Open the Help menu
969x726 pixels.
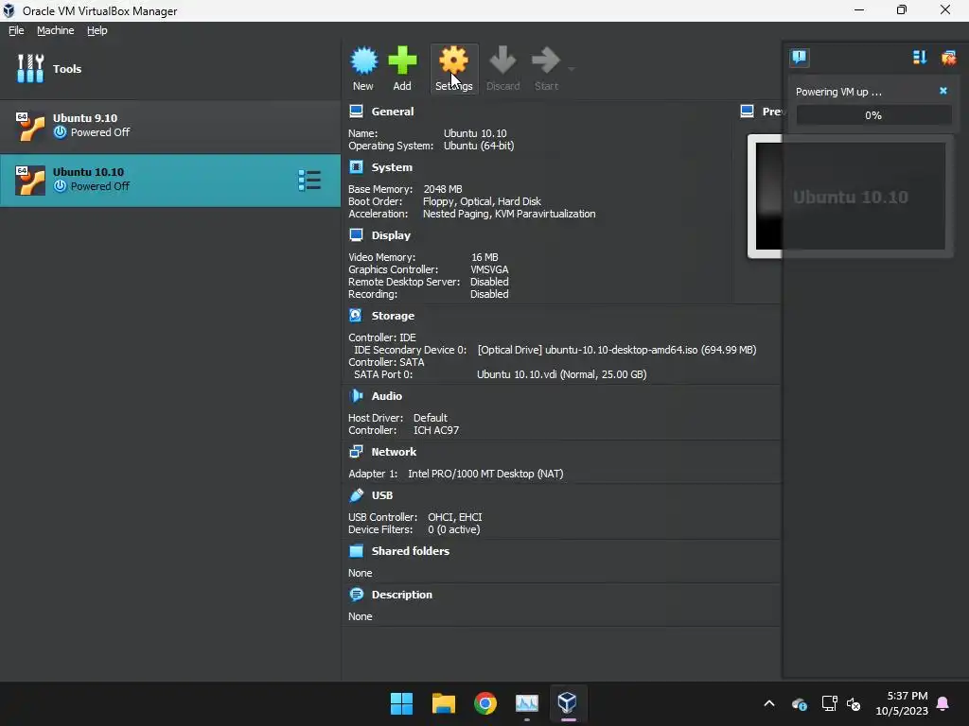[97, 30]
